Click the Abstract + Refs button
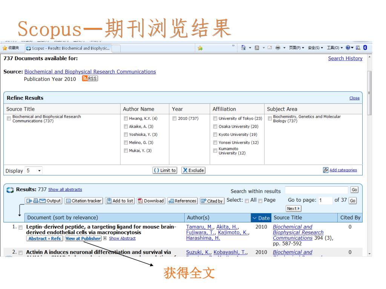 (x=44, y=238)
